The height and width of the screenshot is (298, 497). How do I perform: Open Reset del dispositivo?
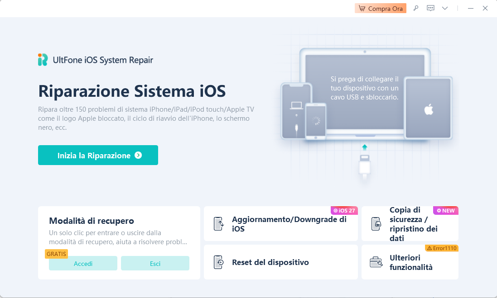point(281,262)
